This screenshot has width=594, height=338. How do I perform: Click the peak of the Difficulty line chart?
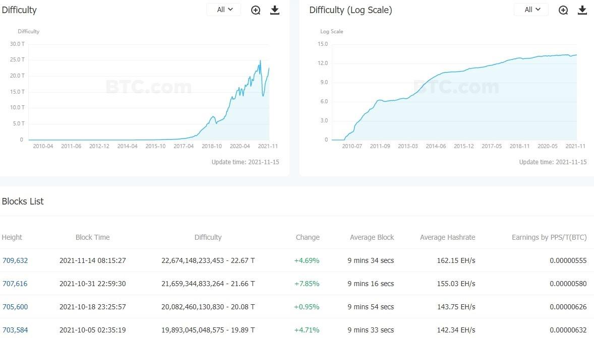[x=260, y=61]
